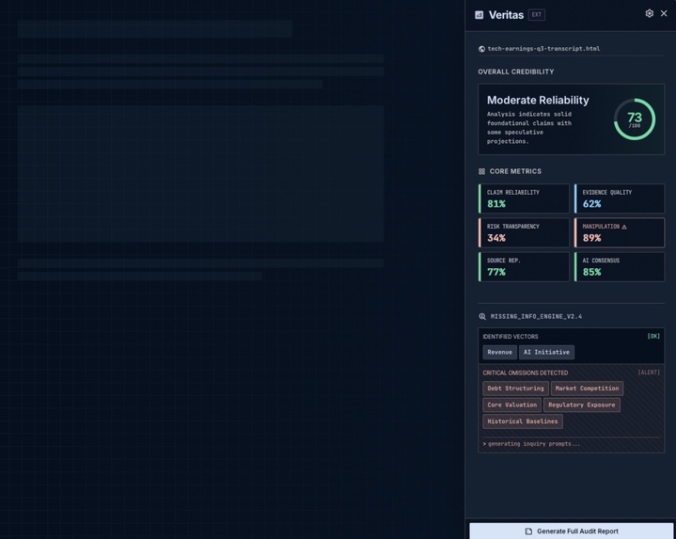The height and width of the screenshot is (539, 676).
Task: Select tech-earnings-q3-transcript.html file name
Action: [x=543, y=49]
